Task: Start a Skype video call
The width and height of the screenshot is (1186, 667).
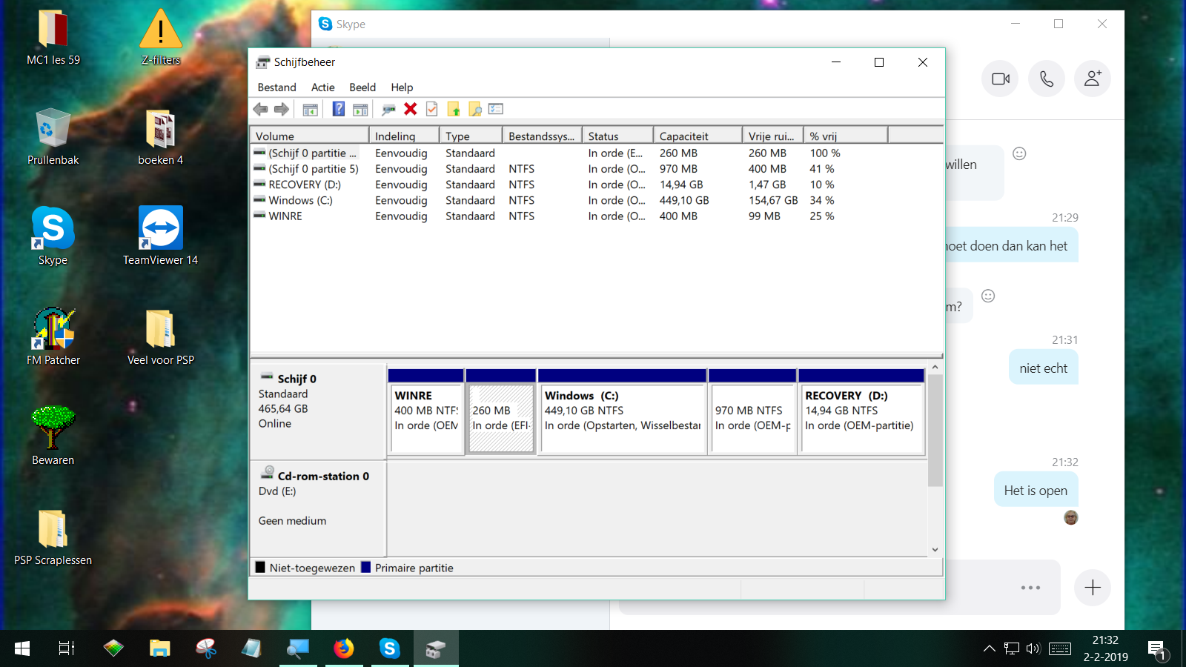Action: tap(1001, 79)
